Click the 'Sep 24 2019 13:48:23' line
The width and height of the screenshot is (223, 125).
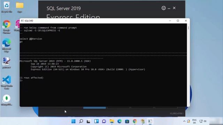(45, 64)
